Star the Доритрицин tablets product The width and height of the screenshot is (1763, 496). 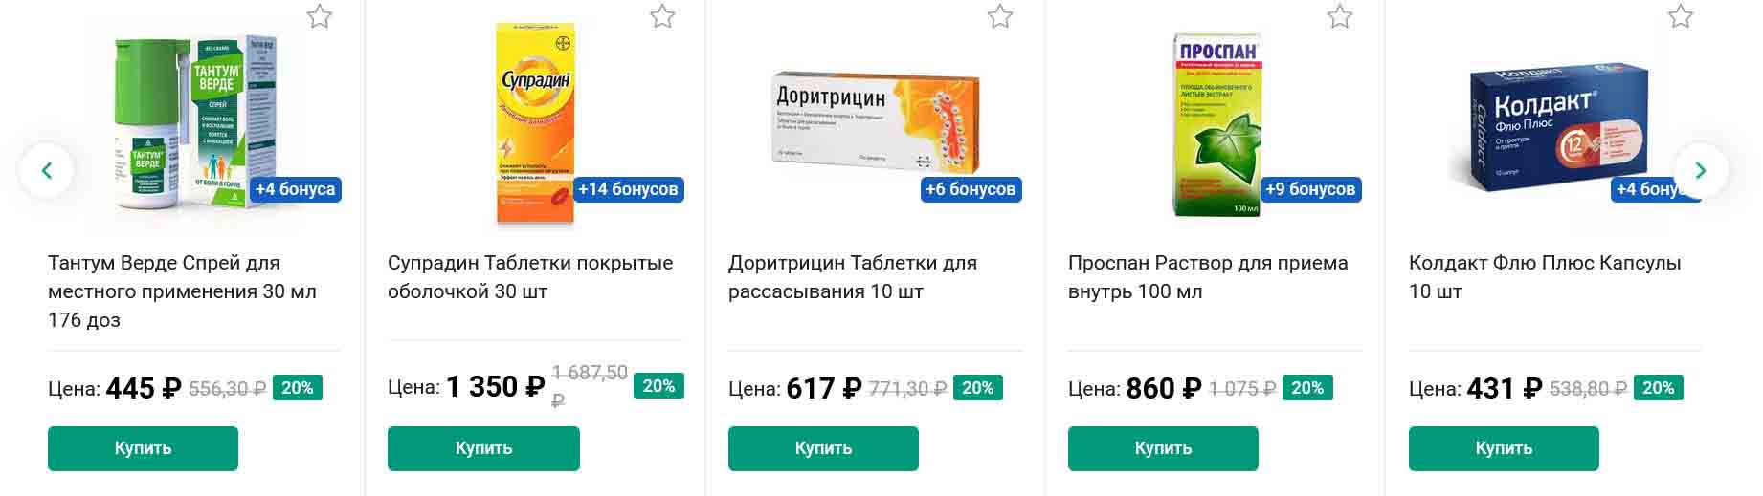tap(1000, 16)
